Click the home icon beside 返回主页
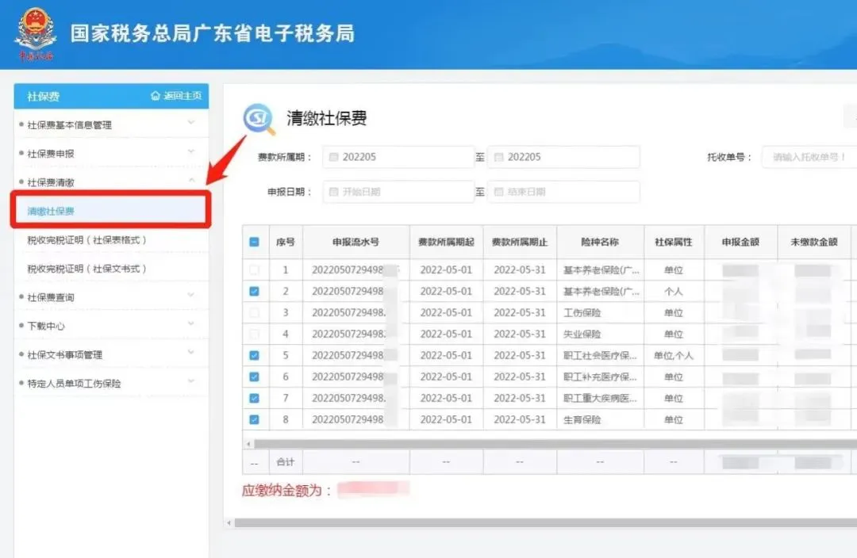The image size is (857, 558). [156, 96]
